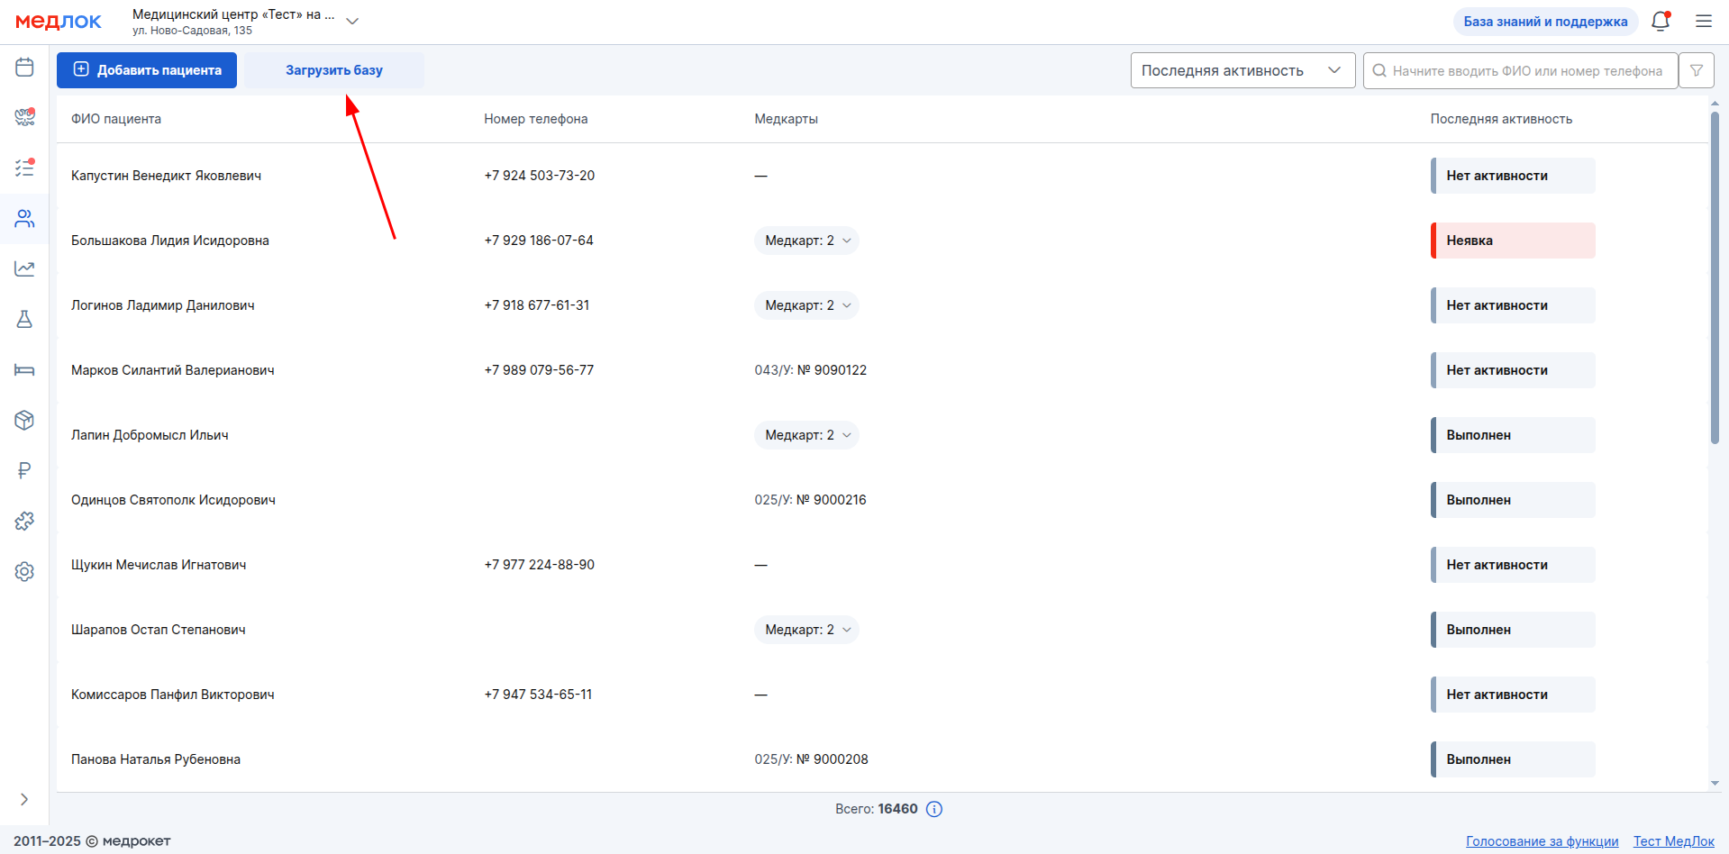Open the hospital bed sidebar icon
This screenshot has height=854, width=1729.
[x=24, y=370]
